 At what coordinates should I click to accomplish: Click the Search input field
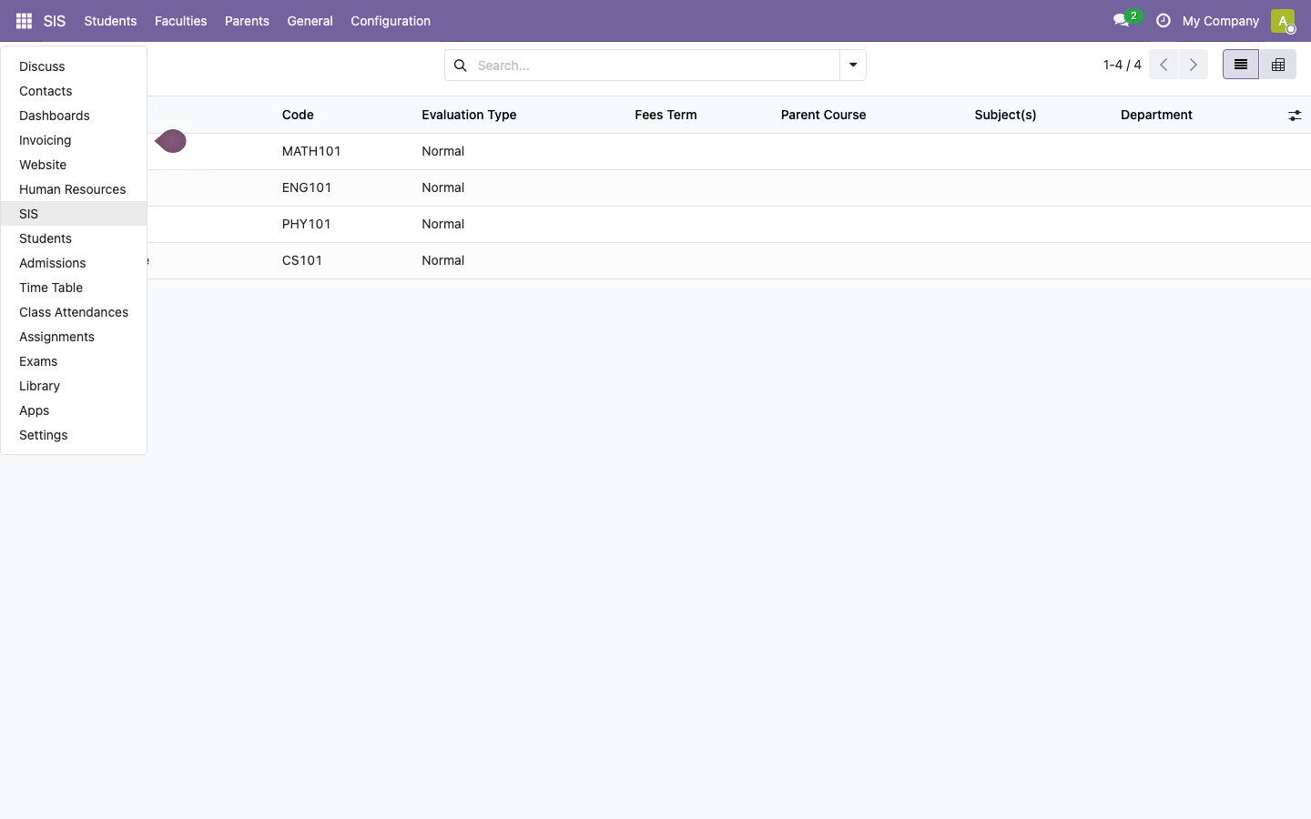click(655, 66)
